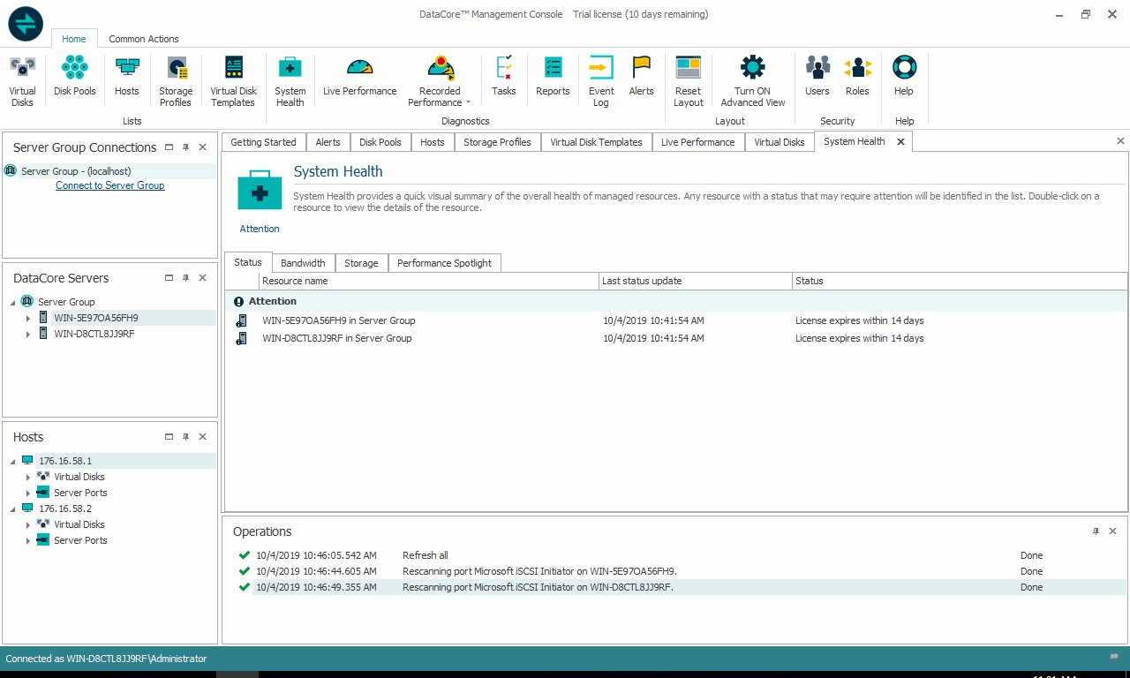The height and width of the screenshot is (678, 1130).
Task: Open Virtual Disks list from the ribbon
Action: (22, 81)
